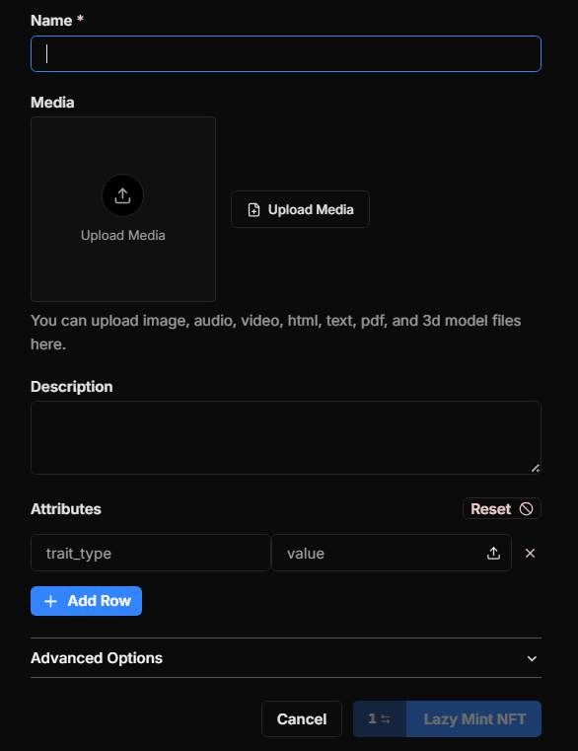Click the file-plus icon on Upload Media button
This screenshot has height=751, width=578.
pos(253,210)
